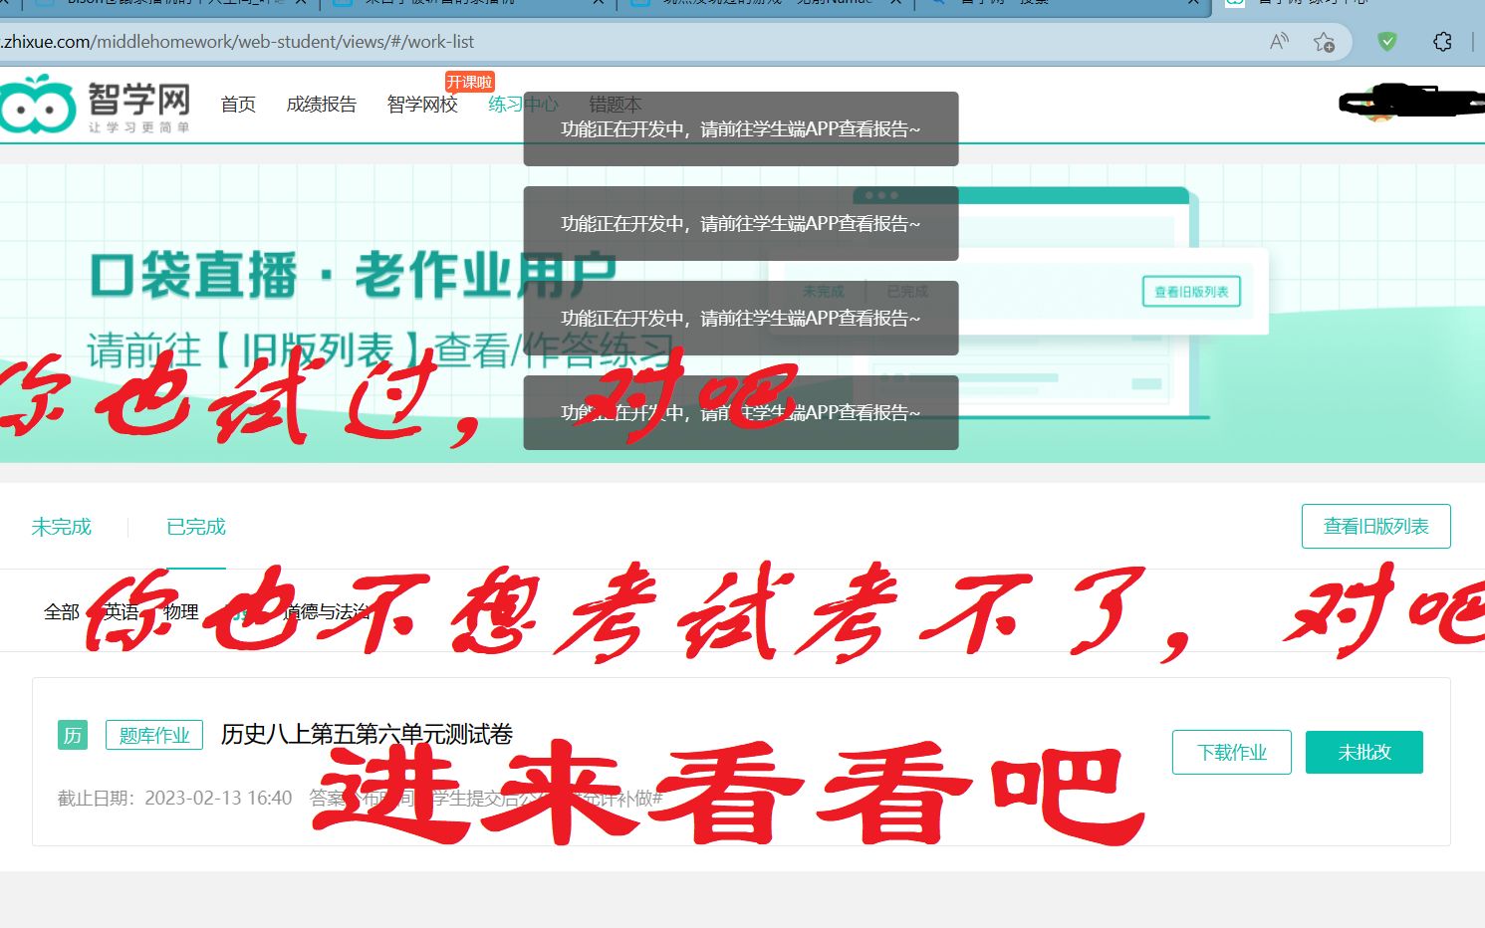This screenshot has width=1485, height=928.
Task: Go to 首页 in navigation
Action: point(238,105)
